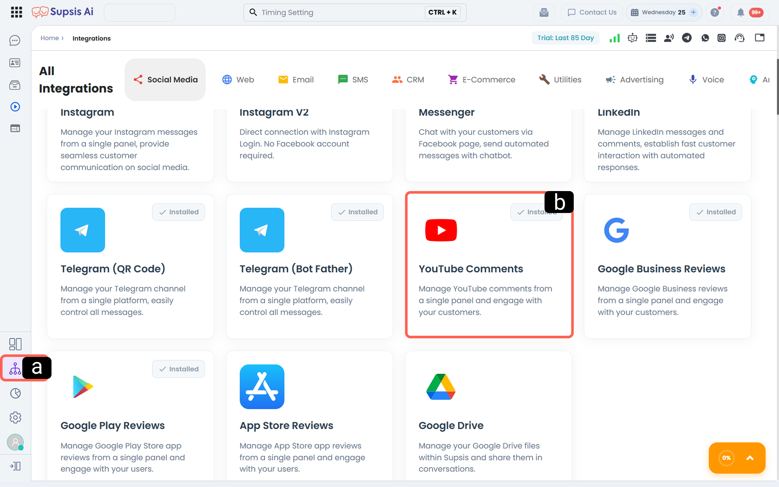Open the App Store Reviews logo
The width and height of the screenshot is (779, 487).
262,387
